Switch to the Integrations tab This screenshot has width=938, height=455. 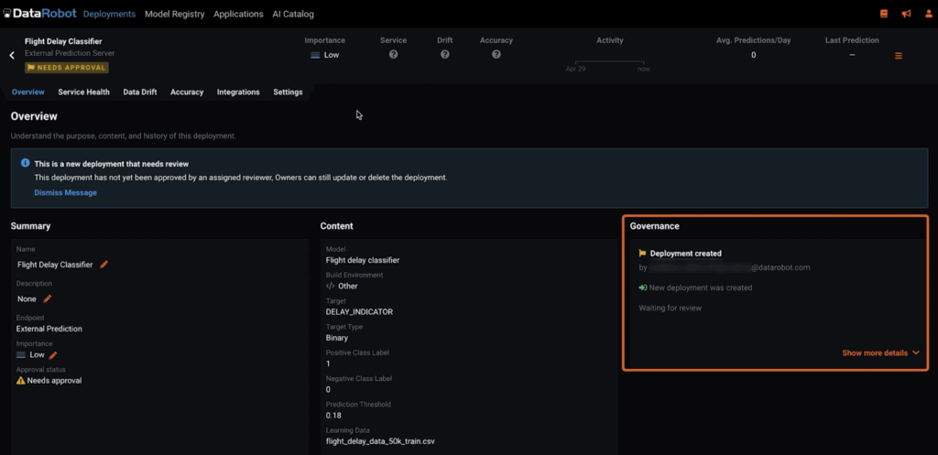tap(238, 92)
